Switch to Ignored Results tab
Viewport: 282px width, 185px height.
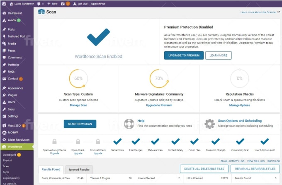click(x=79, y=170)
